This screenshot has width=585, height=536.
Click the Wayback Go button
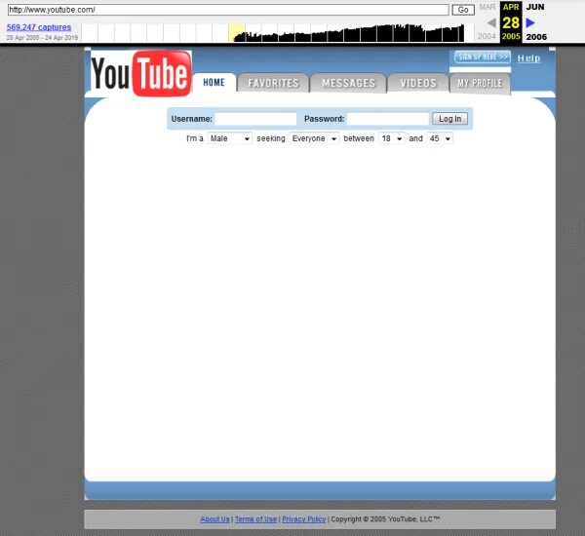click(463, 10)
